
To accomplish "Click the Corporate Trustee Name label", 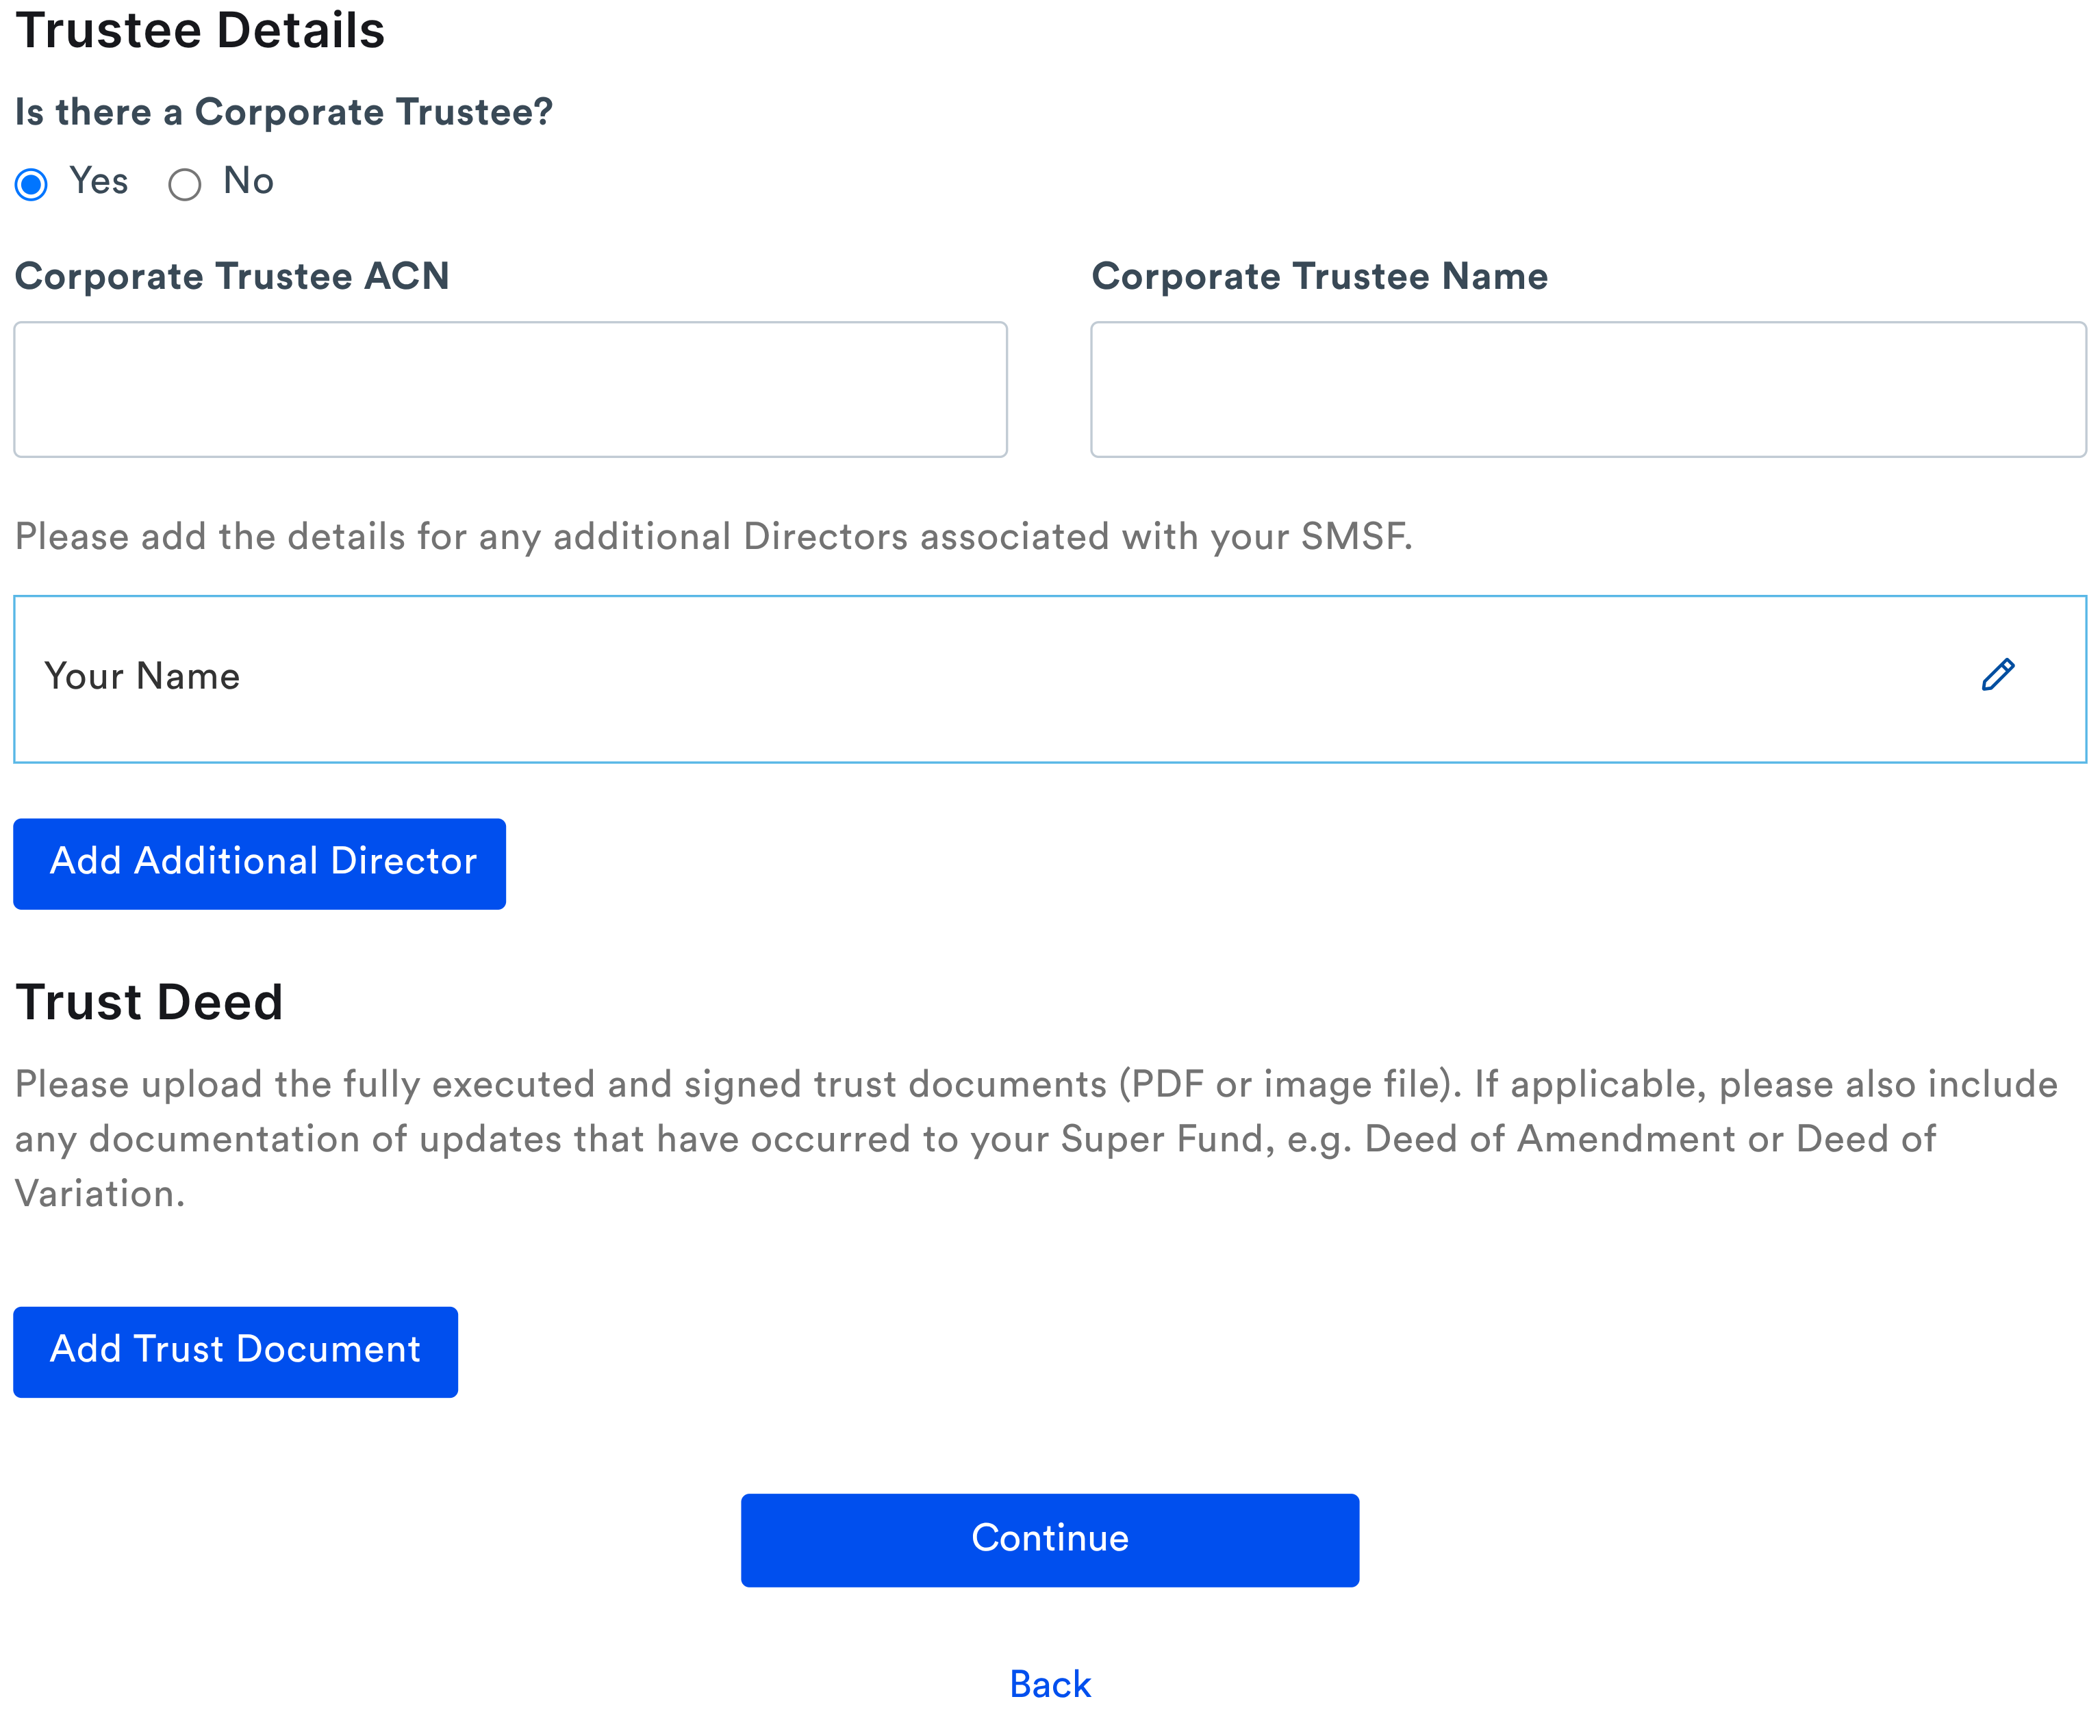I will [1319, 276].
